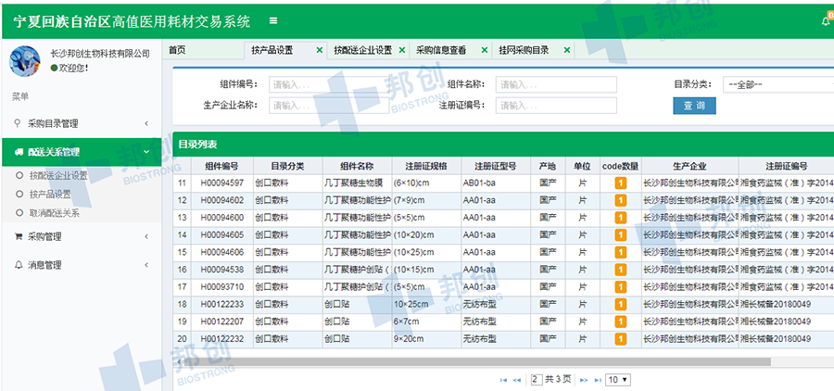Click the 查询 search button
834x391 pixels.
(x=694, y=106)
